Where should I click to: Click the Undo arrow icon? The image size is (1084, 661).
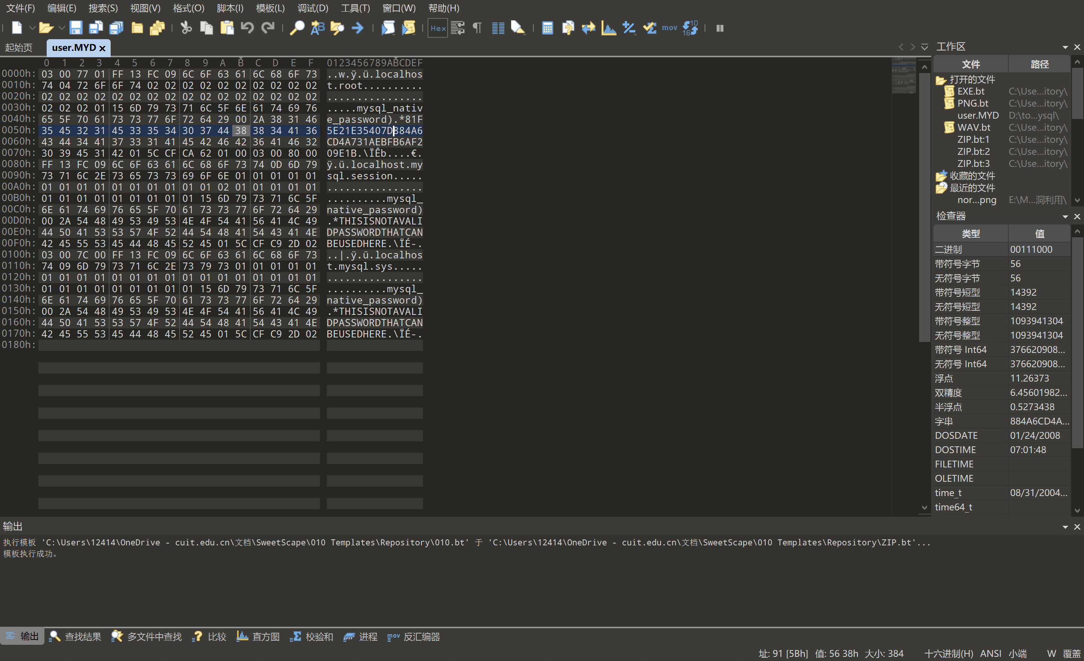pos(247,28)
